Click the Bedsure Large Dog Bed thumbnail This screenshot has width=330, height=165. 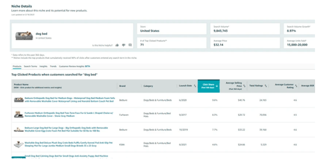pos(18,129)
